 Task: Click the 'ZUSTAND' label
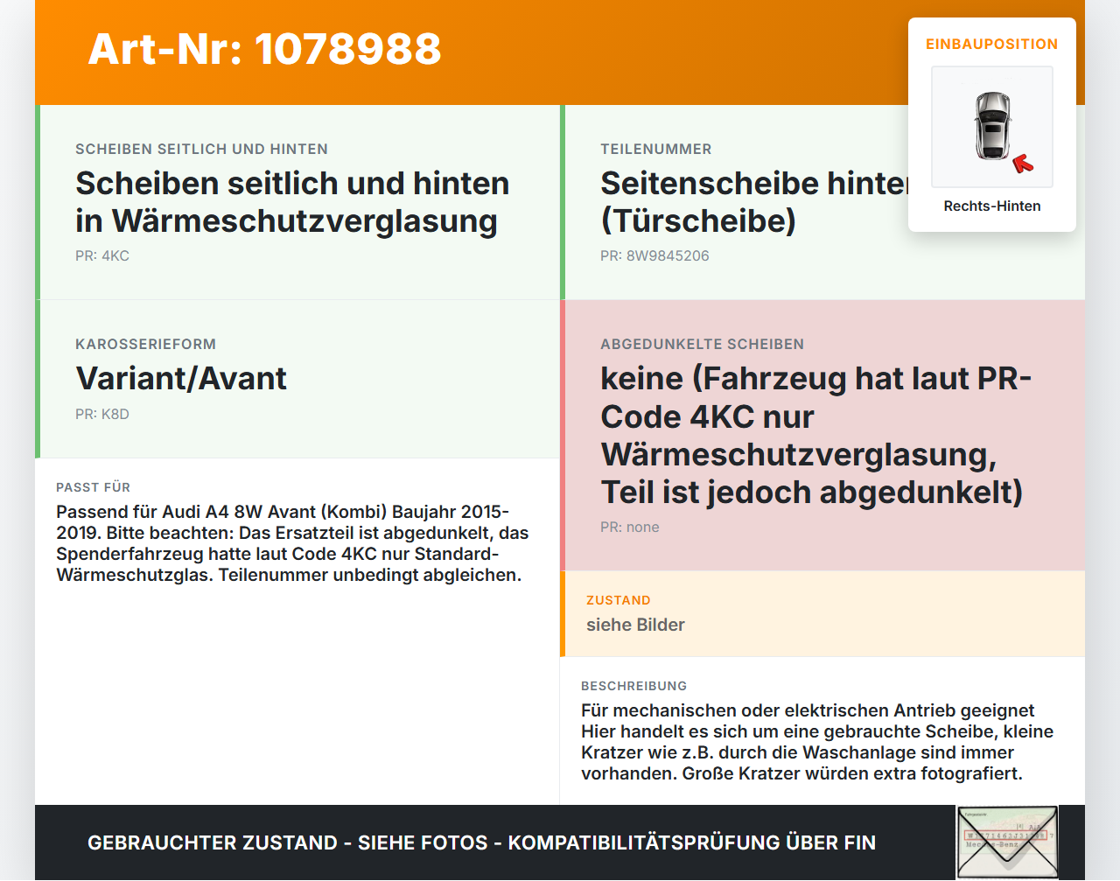[x=619, y=600]
